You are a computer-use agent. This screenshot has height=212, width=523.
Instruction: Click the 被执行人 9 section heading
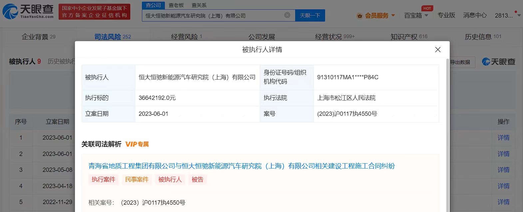pos(25,61)
